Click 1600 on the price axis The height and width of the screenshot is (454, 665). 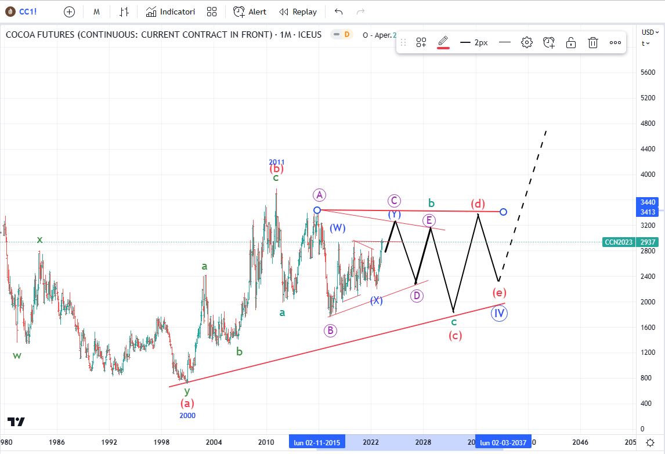tap(648, 327)
